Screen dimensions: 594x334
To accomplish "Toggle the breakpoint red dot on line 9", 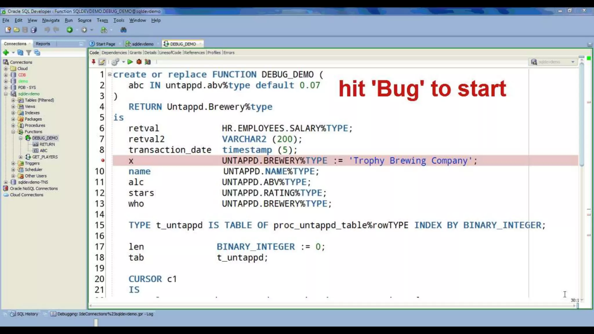I will tap(103, 160).
